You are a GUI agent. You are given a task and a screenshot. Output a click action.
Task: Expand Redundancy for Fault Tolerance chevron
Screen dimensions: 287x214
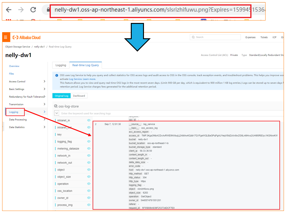(x=44, y=96)
